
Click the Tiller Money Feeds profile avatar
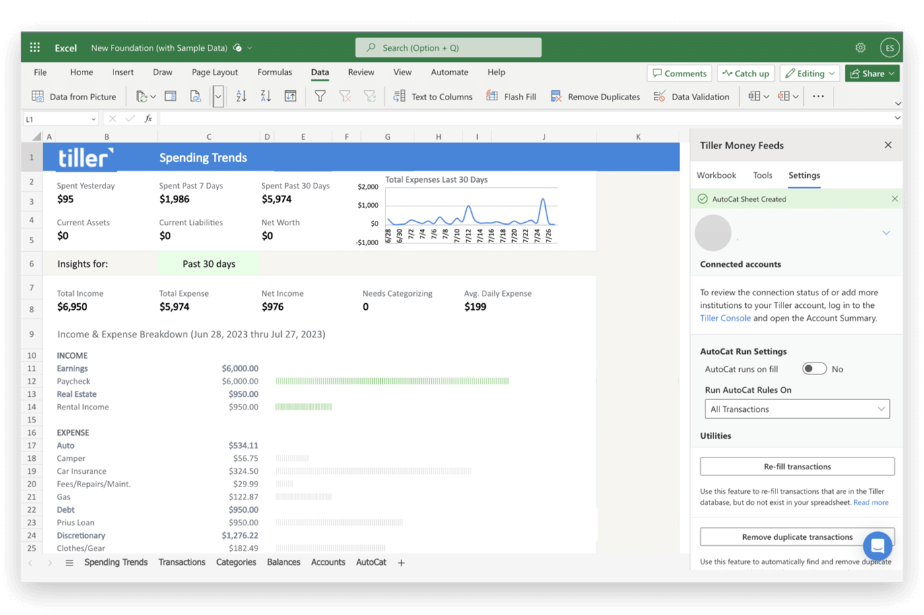pos(713,233)
